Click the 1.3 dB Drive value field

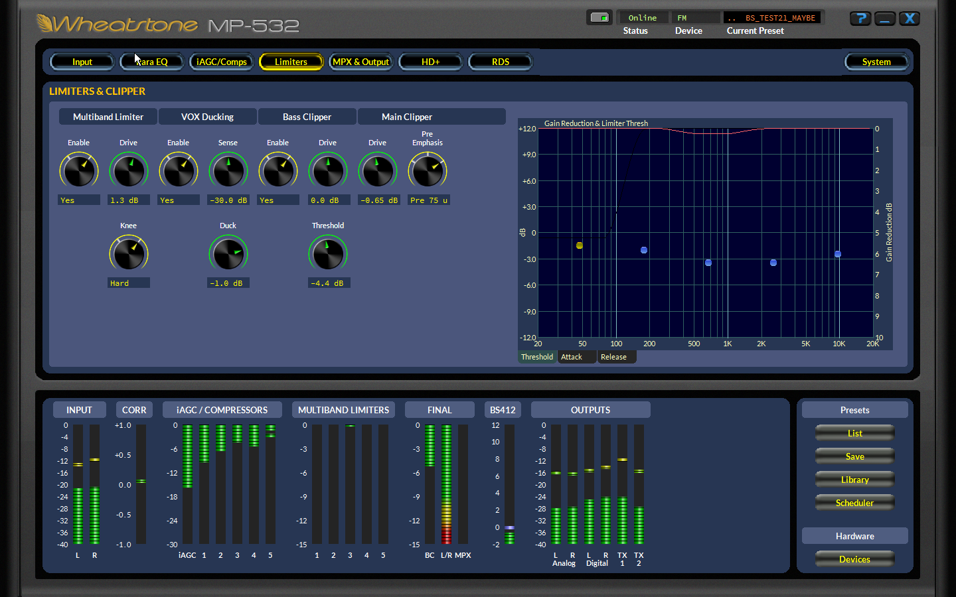click(129, 200)
